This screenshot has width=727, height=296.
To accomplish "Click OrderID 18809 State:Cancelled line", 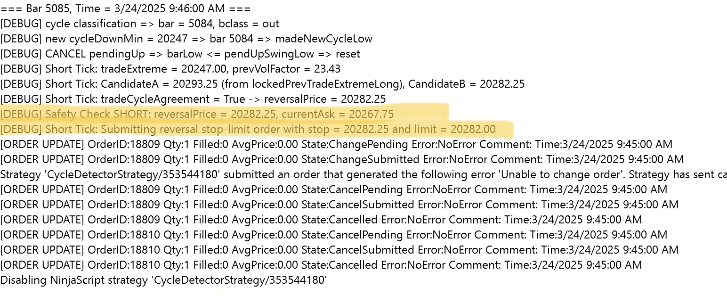I will click(x=321, y=220).
